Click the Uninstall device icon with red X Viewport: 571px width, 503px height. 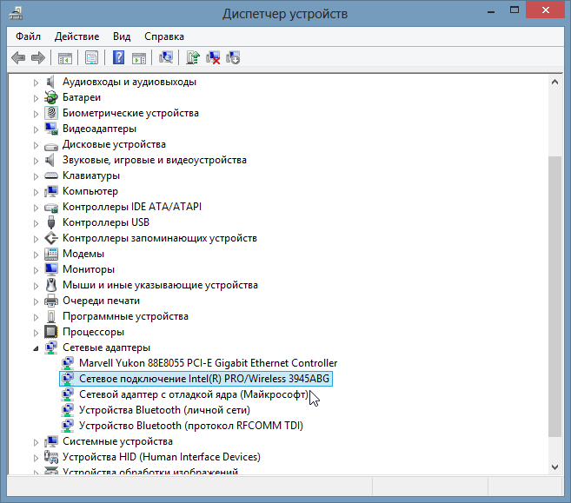coord(213,57)
